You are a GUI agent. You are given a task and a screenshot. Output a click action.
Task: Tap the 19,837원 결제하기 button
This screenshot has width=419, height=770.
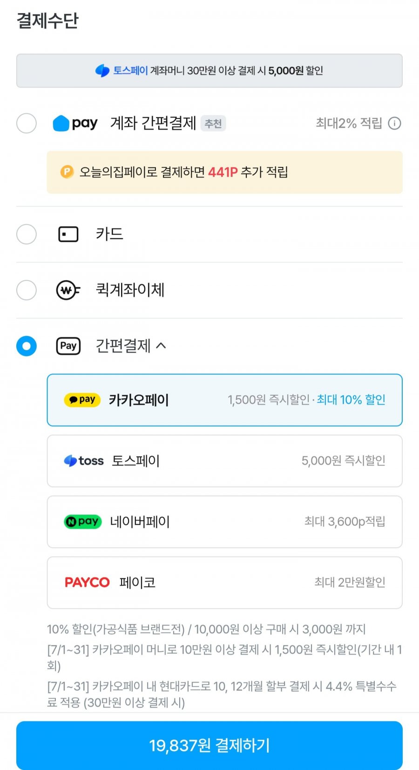[209, 745]
